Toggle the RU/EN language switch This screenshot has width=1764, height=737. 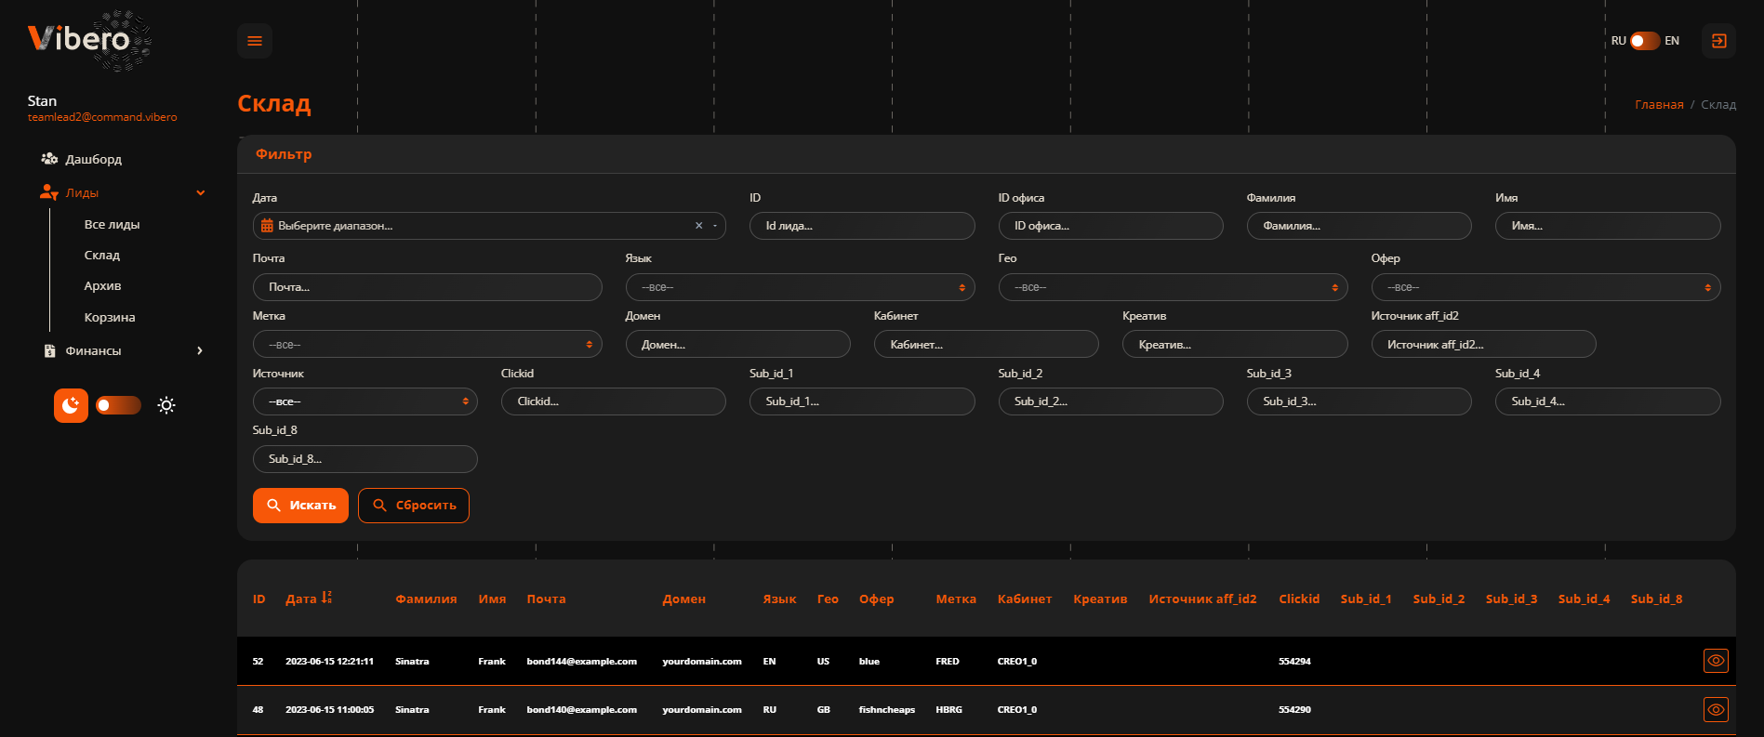click(1645, 41)
